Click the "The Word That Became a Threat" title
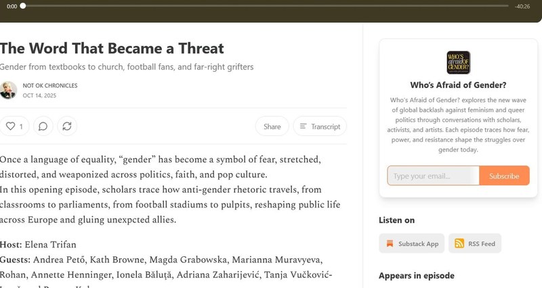542x288 pixels. point(112,48)
